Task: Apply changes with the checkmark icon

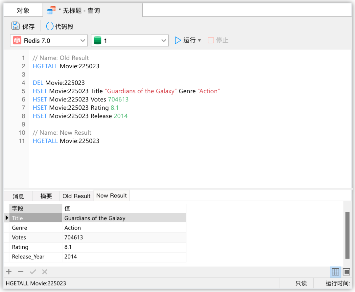Action: click(33, 272)
